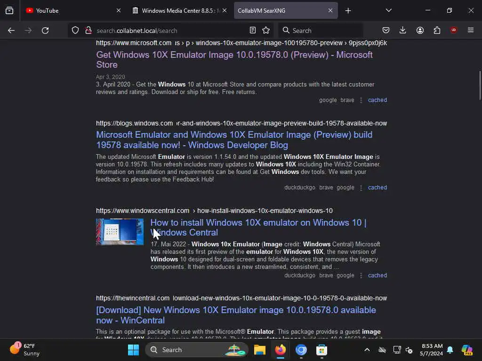Viewport: 482px width, 361px height.
Task: Select the CollabVM SearXNG tab
Action: (286, 10)
